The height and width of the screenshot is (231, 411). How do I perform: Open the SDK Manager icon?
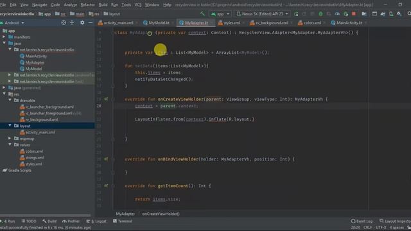399,14
